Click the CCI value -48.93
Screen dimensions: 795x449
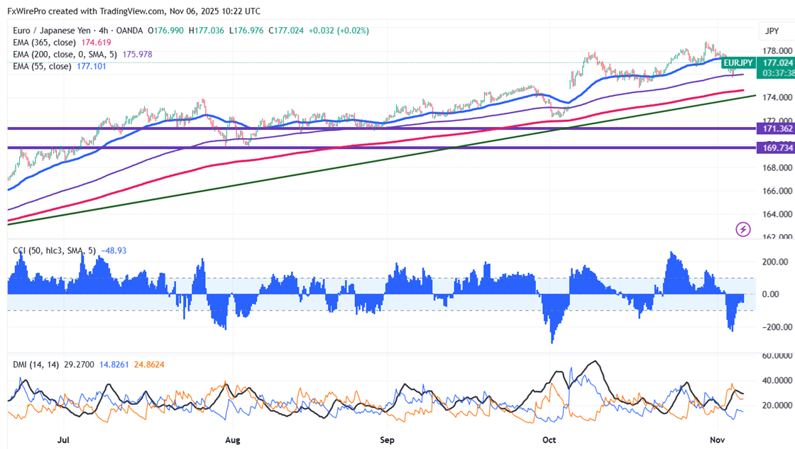click(x=114, y=250)
